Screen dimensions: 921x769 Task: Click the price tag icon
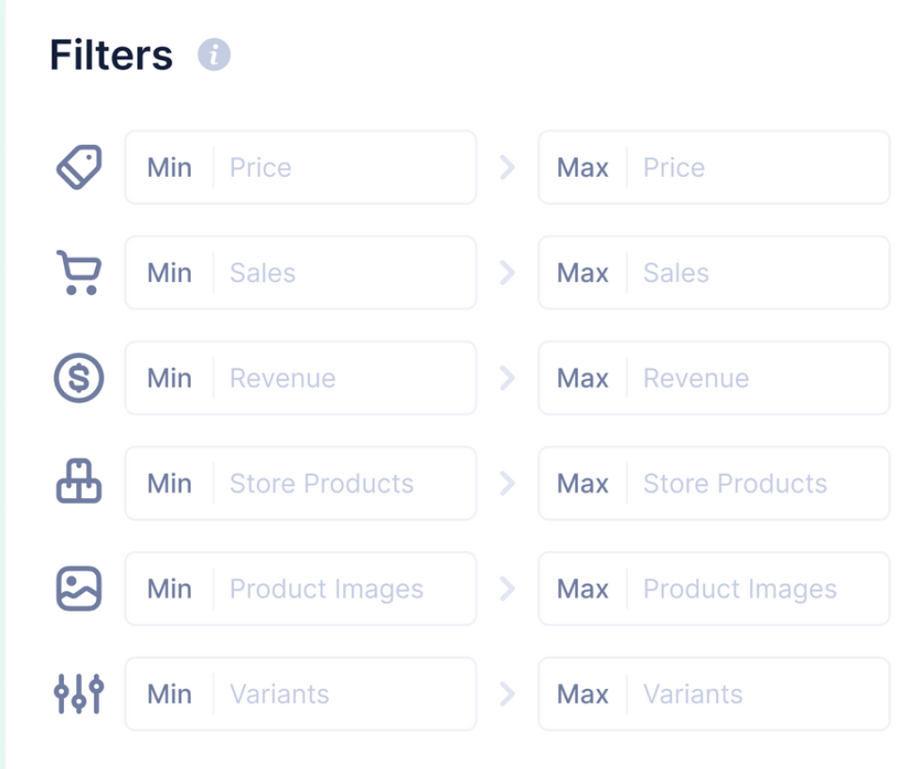(x=79, y=167)
